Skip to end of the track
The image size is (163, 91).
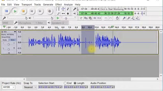pos(40,11)
